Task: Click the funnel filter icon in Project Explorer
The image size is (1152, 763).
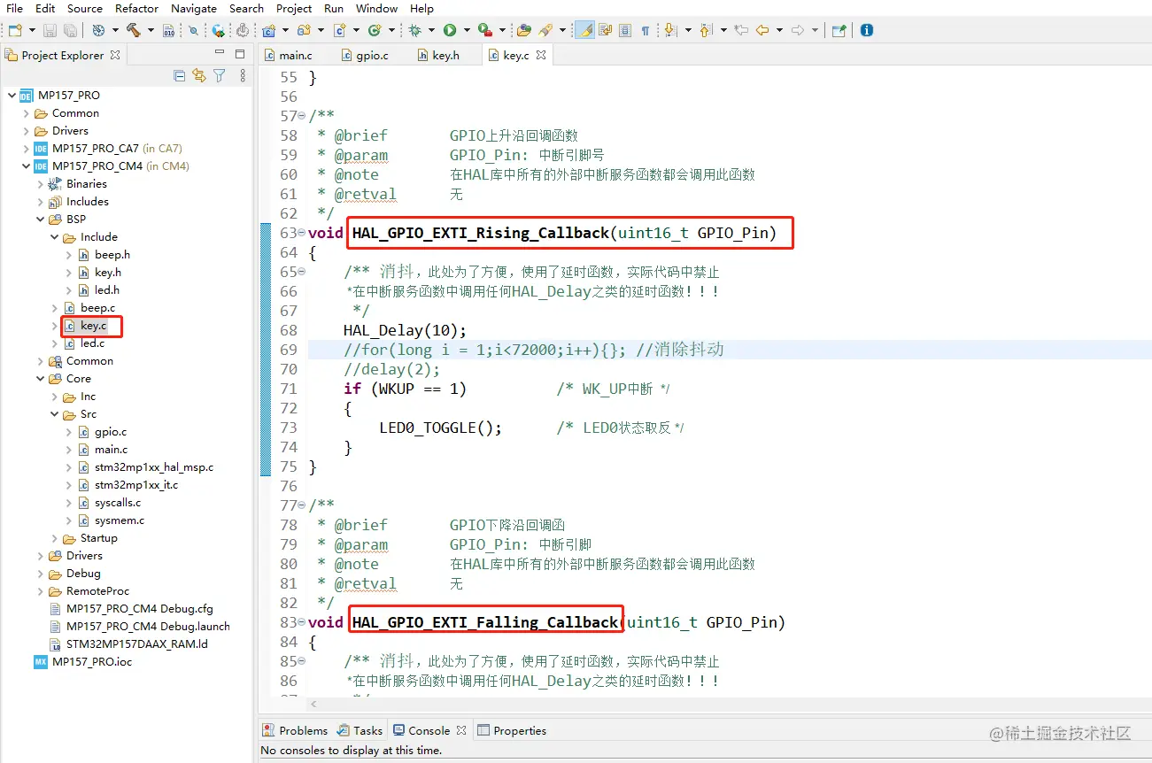Action: tap(220, 76)
